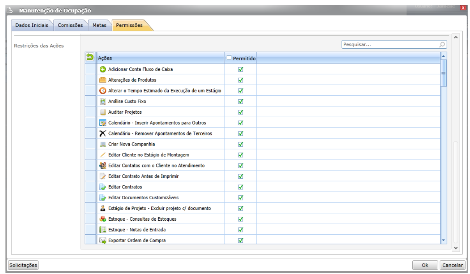The height and width of the screenshot is (274, 470).
Task: Uncheck Permitido for Alterações de Produtos
Action: [240, 80]
